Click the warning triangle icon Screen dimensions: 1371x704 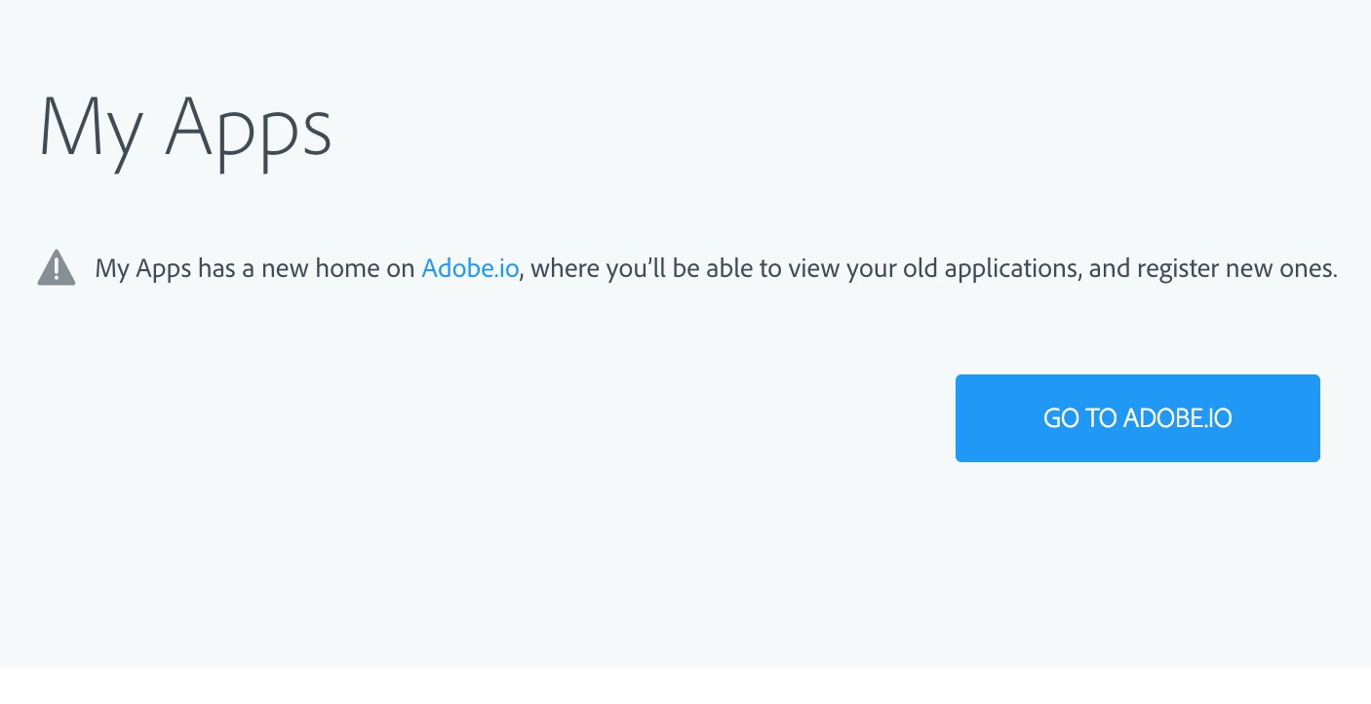tap(57, 267)
